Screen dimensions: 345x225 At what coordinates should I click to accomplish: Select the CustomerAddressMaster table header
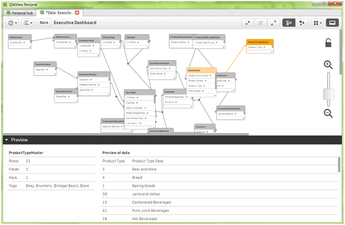point(113,121)
